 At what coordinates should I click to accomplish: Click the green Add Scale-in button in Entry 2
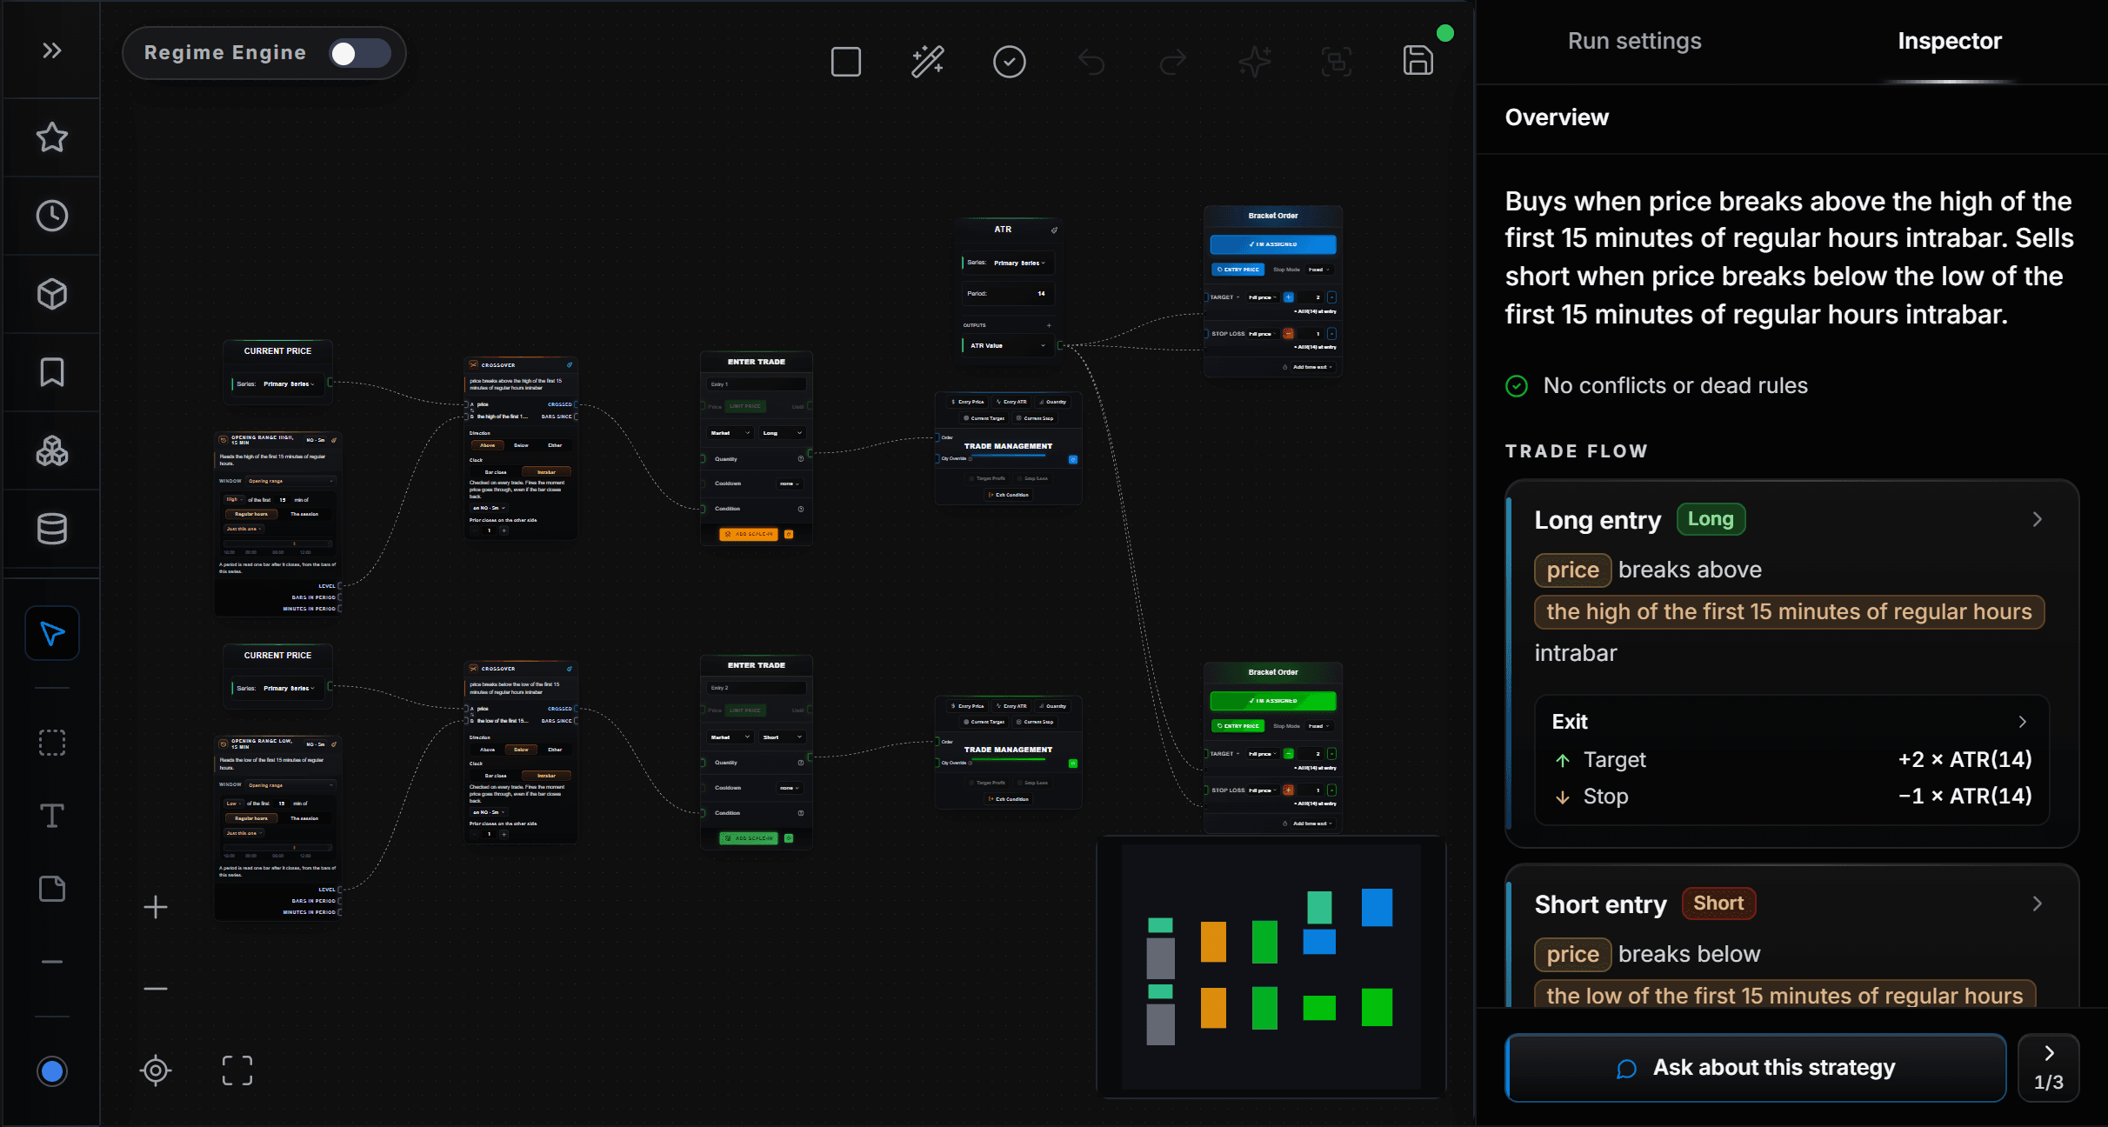[x=749, y=838]
